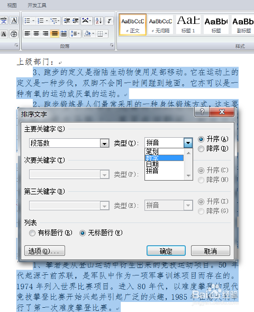Open the shading color dropdown arrow

pyautogui.click(x=93, y=33)
